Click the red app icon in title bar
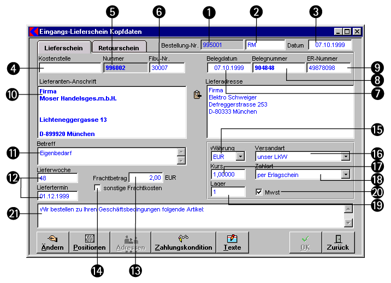Viewport: 391px width, 283px height. coord(32,32)
